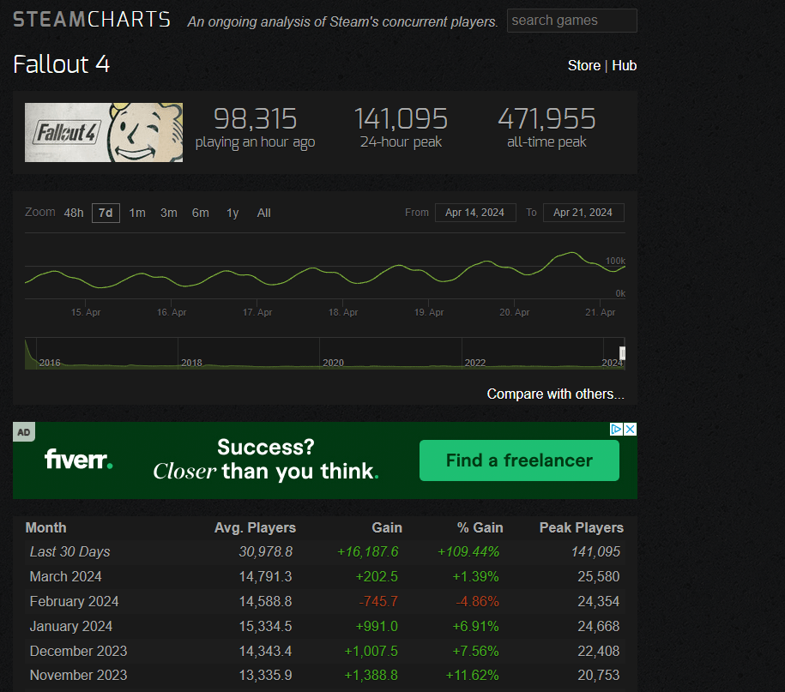Click the Peak Players column header

coord(581,528)
